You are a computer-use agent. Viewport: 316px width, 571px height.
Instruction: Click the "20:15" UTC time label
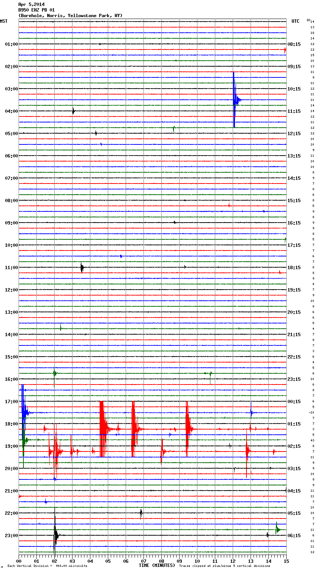coord(294,312)
